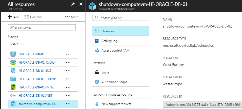Close the All resources blade
The image size is (242, 109).
[x=81, y=4]
